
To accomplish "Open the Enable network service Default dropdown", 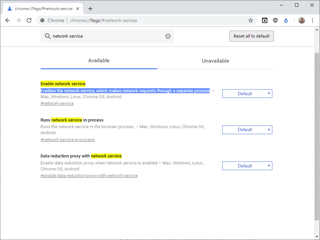I will pos(247,94).
